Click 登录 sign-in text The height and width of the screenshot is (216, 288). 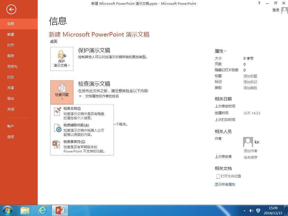pyautogui.click(x=276, y=10)
